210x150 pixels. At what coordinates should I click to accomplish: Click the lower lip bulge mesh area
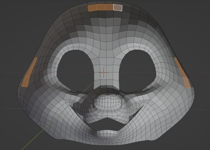click(x=107, y=134)
